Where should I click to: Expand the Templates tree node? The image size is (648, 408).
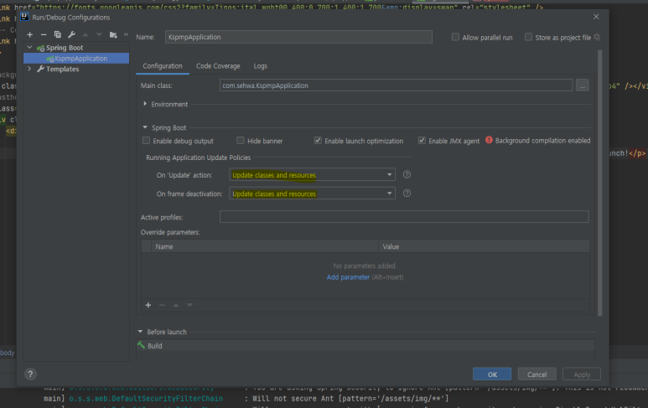(x=29, y=69)
